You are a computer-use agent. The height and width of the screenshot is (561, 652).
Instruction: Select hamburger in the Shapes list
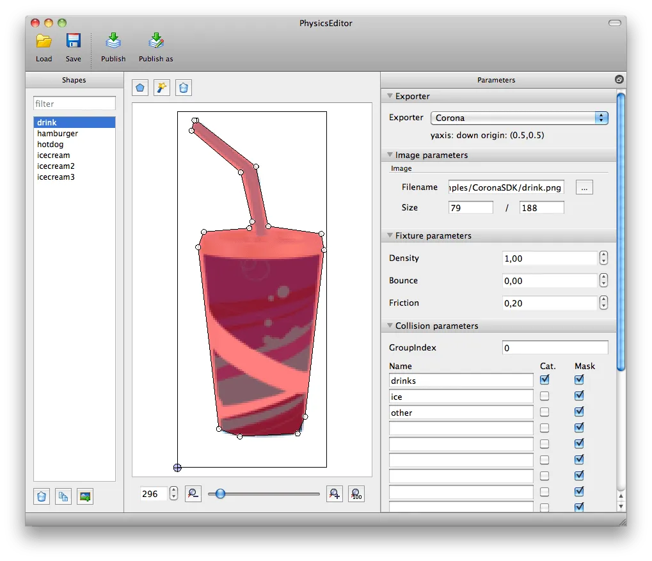coord(58,133)
